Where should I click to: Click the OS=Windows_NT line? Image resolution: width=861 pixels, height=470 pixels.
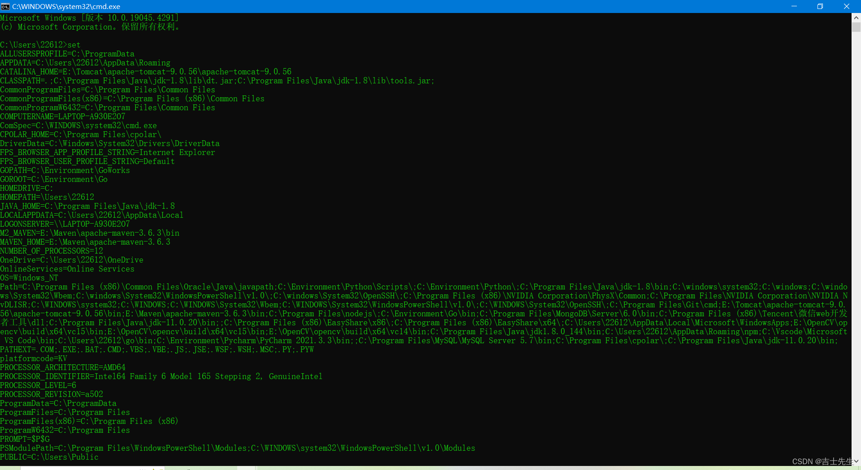(29, 278)
